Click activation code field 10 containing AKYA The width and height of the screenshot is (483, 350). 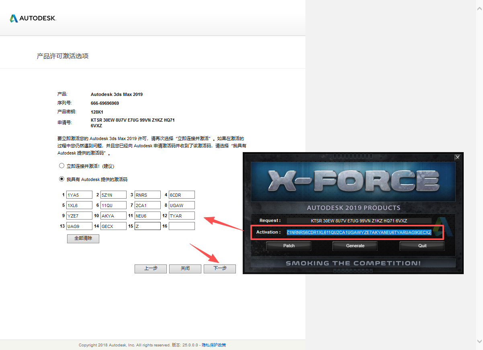[114, 216]
